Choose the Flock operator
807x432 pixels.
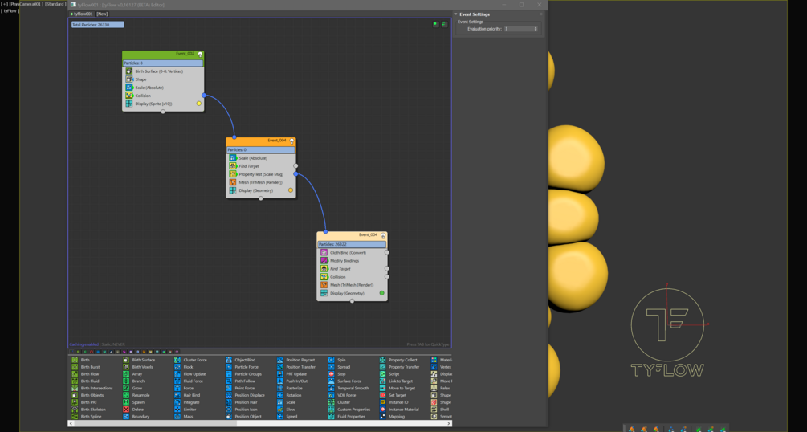coord(184,367)
